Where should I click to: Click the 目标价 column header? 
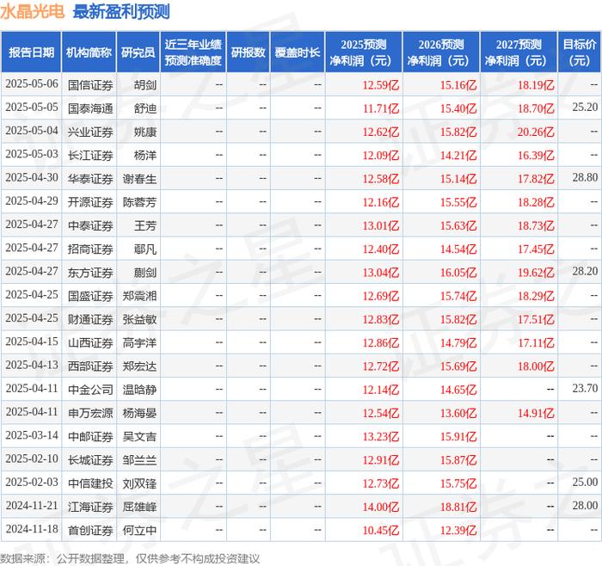pos(580,52)
